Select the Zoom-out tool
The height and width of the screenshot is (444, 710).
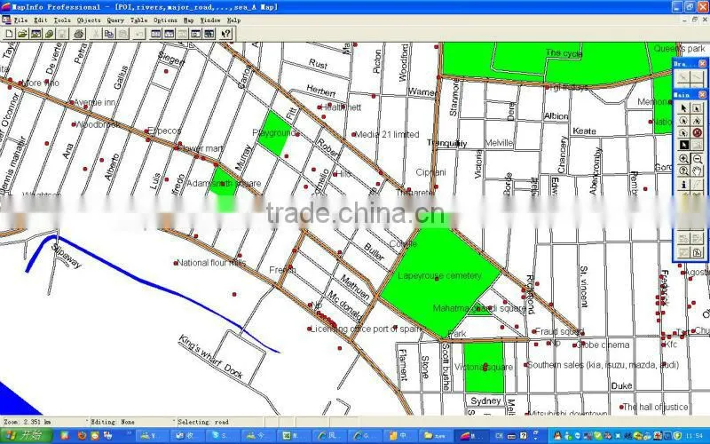pos(697,159)
